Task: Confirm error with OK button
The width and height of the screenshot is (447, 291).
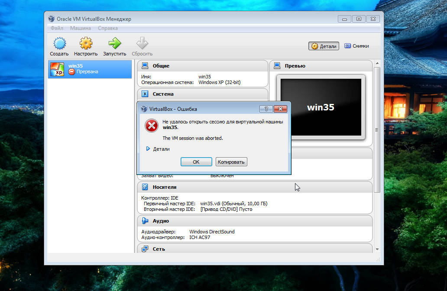Action: [196, 162]
